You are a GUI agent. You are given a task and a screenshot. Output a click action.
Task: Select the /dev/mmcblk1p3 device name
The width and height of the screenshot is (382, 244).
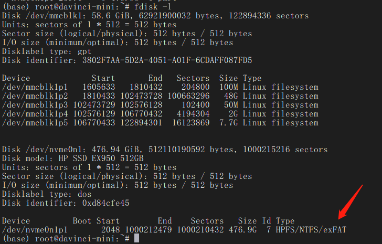[36, 105]
